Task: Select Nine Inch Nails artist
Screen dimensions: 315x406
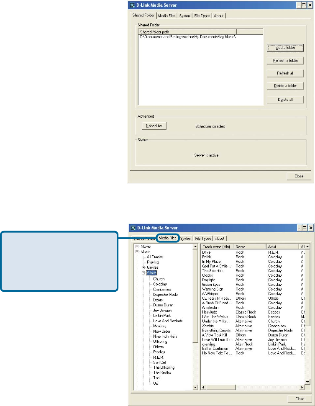Action: [x=165, y=337]
